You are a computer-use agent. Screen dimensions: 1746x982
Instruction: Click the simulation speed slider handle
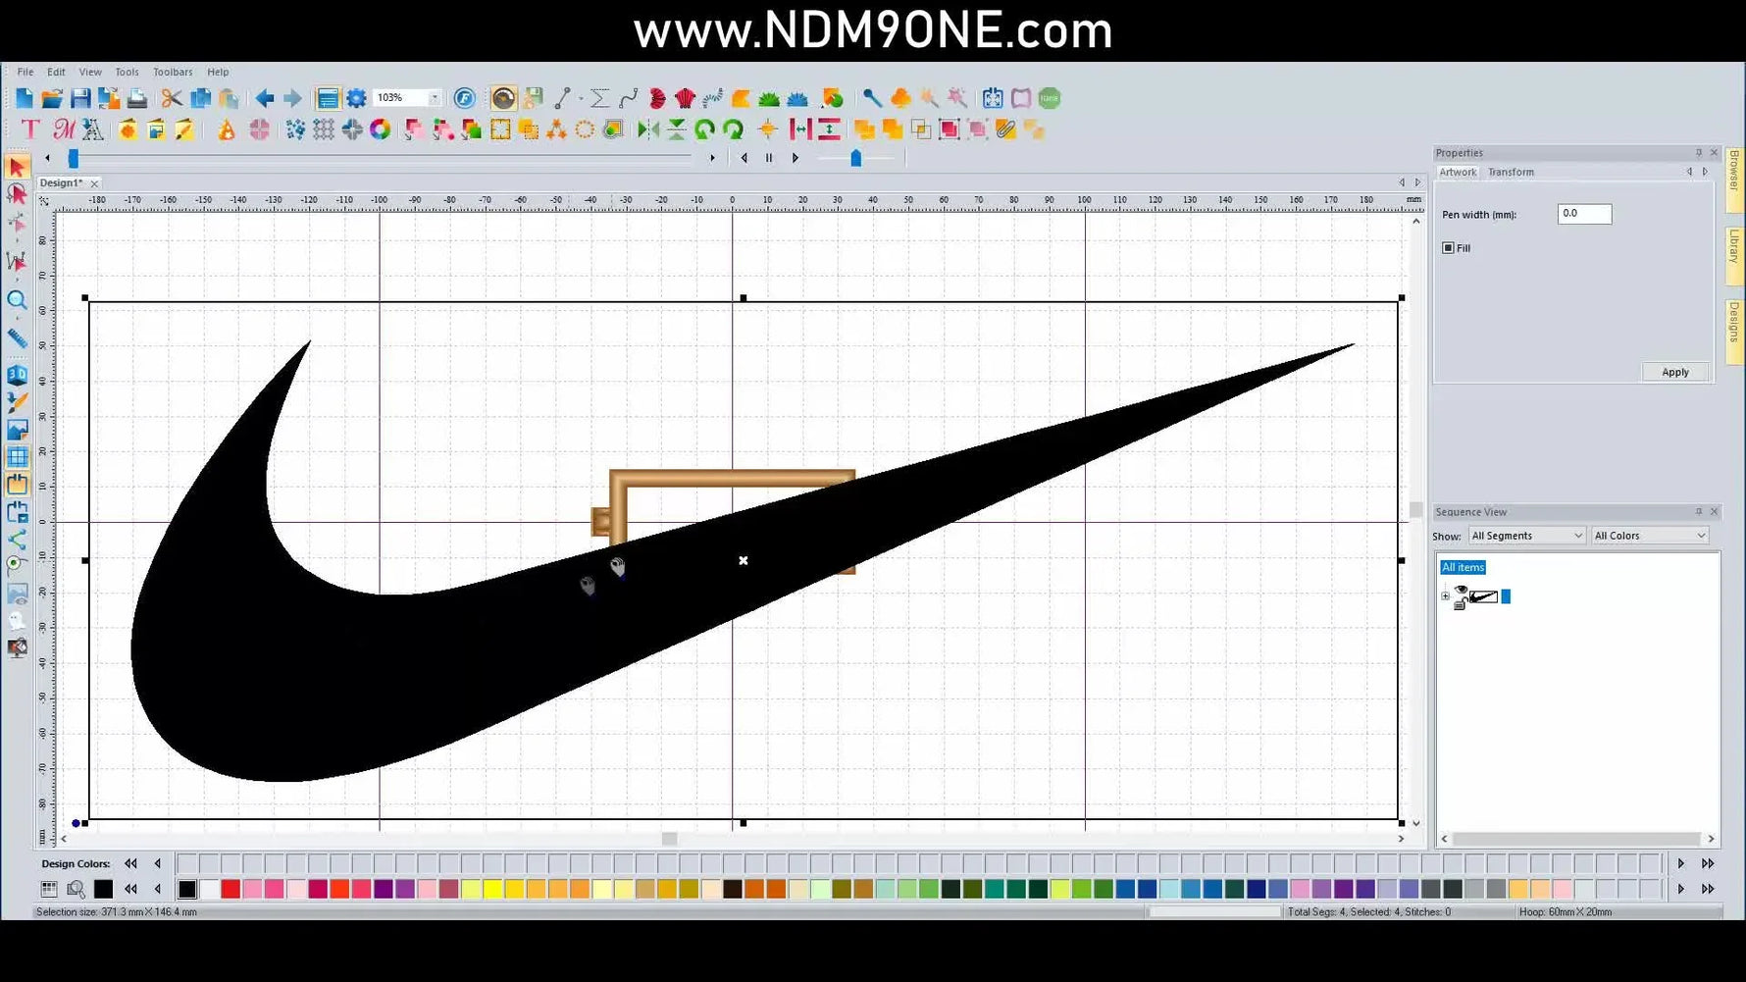click(855, 158)
